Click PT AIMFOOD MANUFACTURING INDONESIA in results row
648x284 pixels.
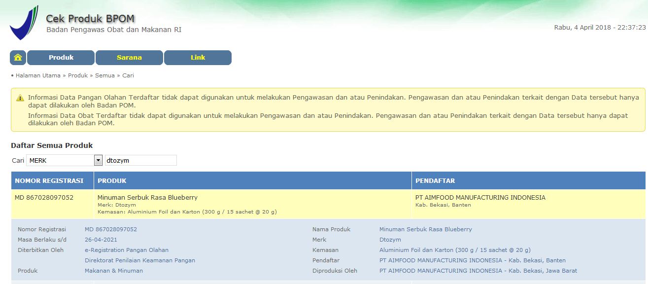[480, 197]
